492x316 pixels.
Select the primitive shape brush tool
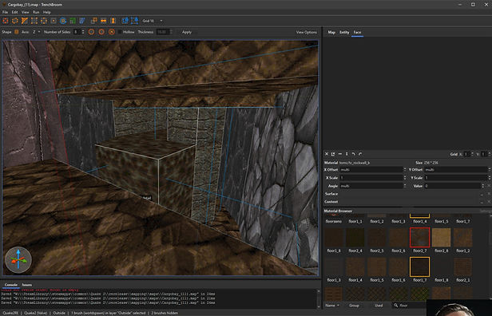coord(15,21)
